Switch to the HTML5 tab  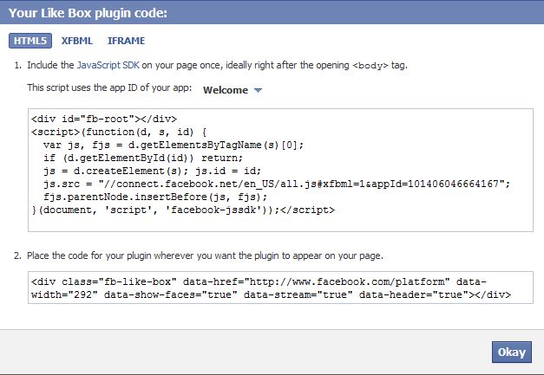pyautogui.click(x=30, y=41)
